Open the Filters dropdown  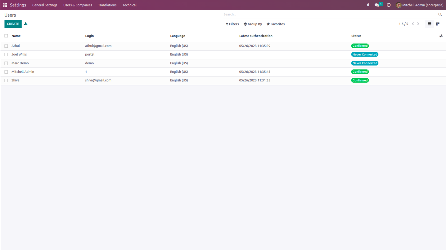[232, 24]
